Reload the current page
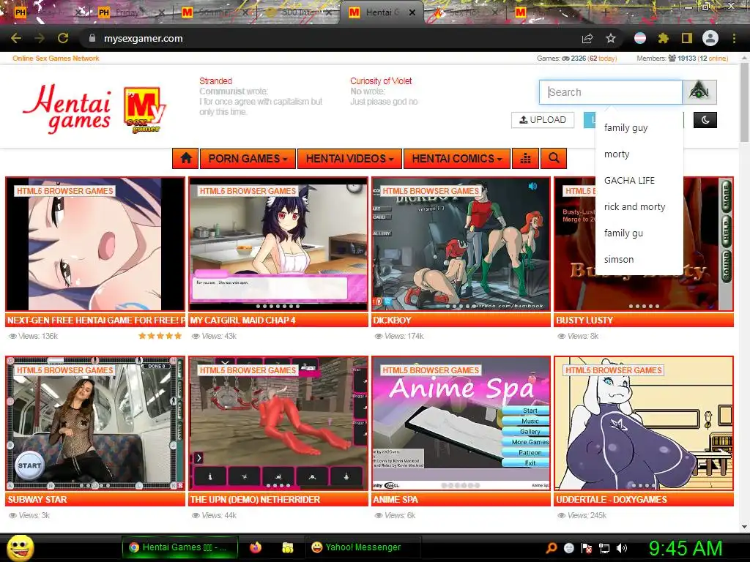This screenshot has height=562, width=750. point(63,38)
